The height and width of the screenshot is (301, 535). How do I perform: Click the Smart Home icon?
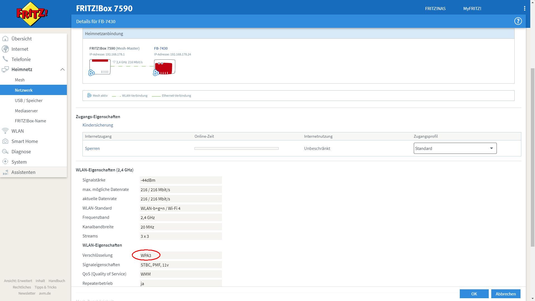point(5,141)
